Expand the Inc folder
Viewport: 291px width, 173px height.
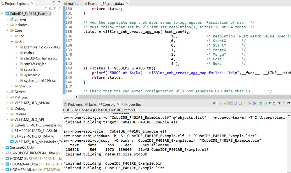12,36
